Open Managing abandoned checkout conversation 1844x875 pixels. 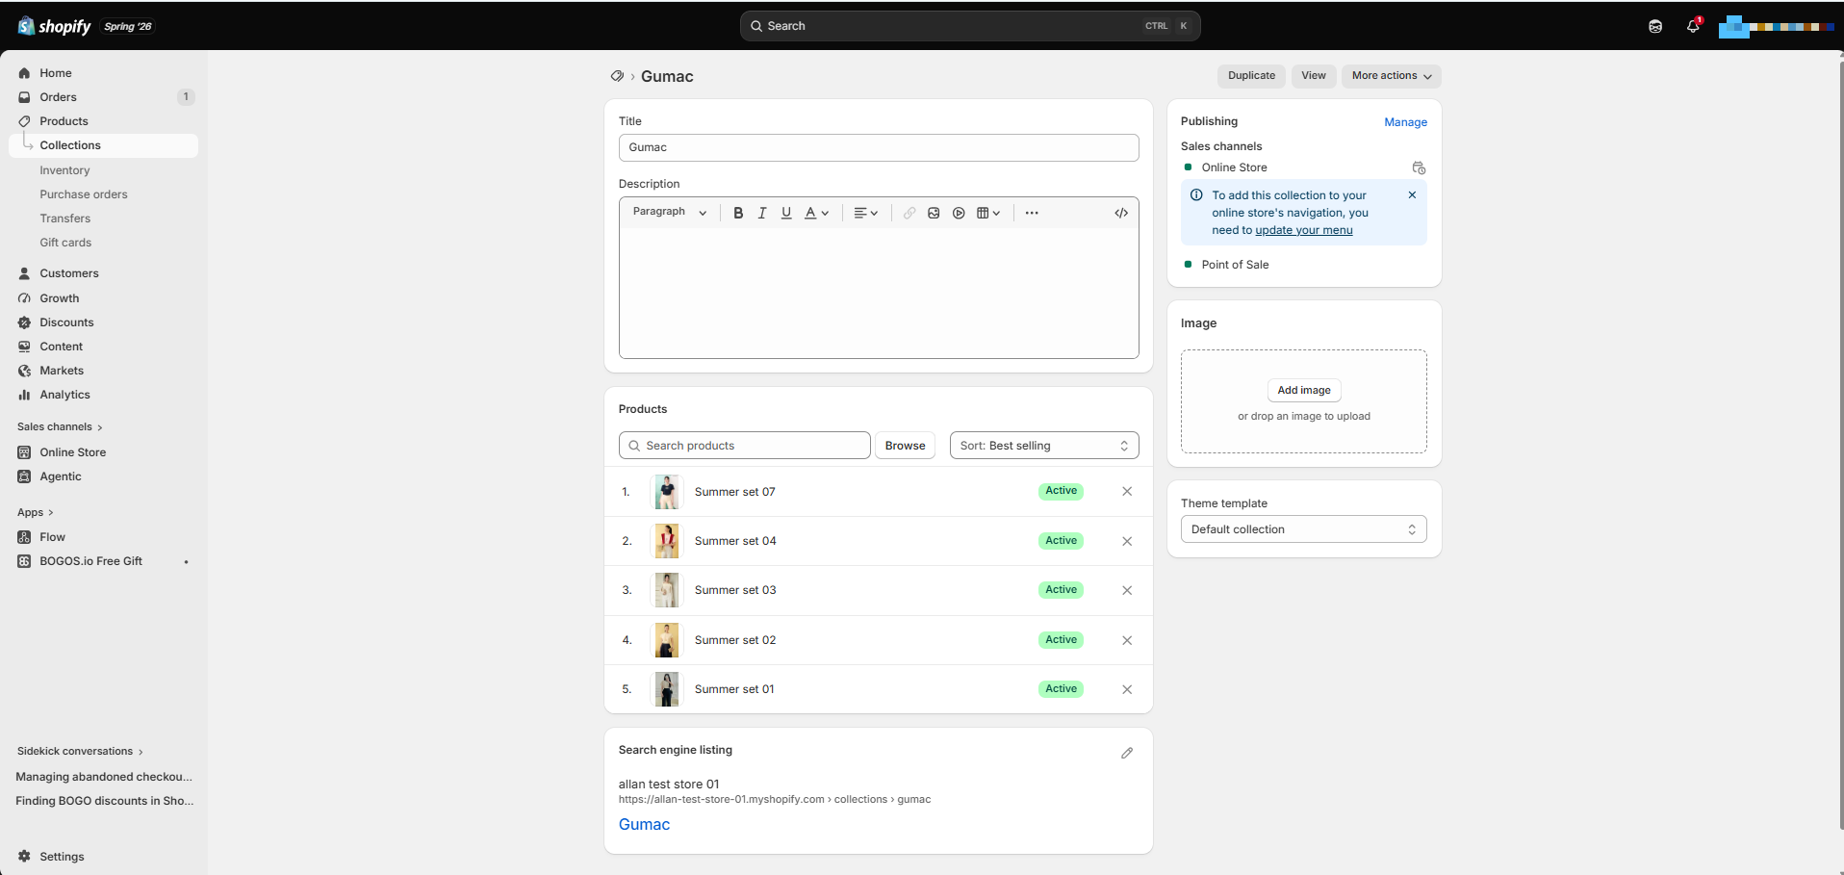[104, 777]
